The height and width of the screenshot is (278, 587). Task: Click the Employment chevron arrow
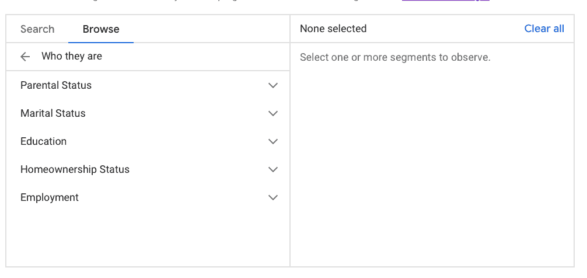point(272,197)
